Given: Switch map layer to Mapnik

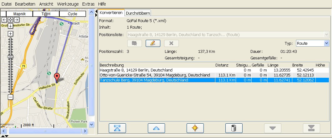Looking at the screenshot, I should pos(19,14).
